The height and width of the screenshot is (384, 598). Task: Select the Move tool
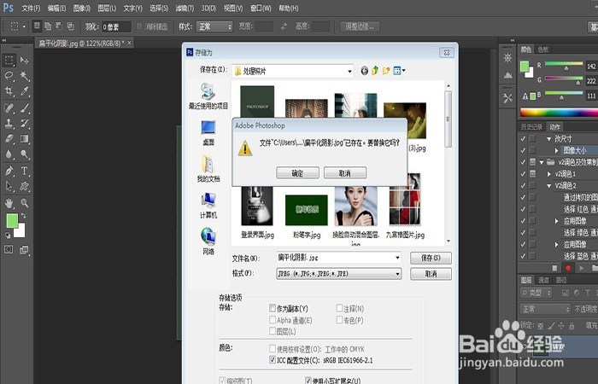(x=25, y=61)
